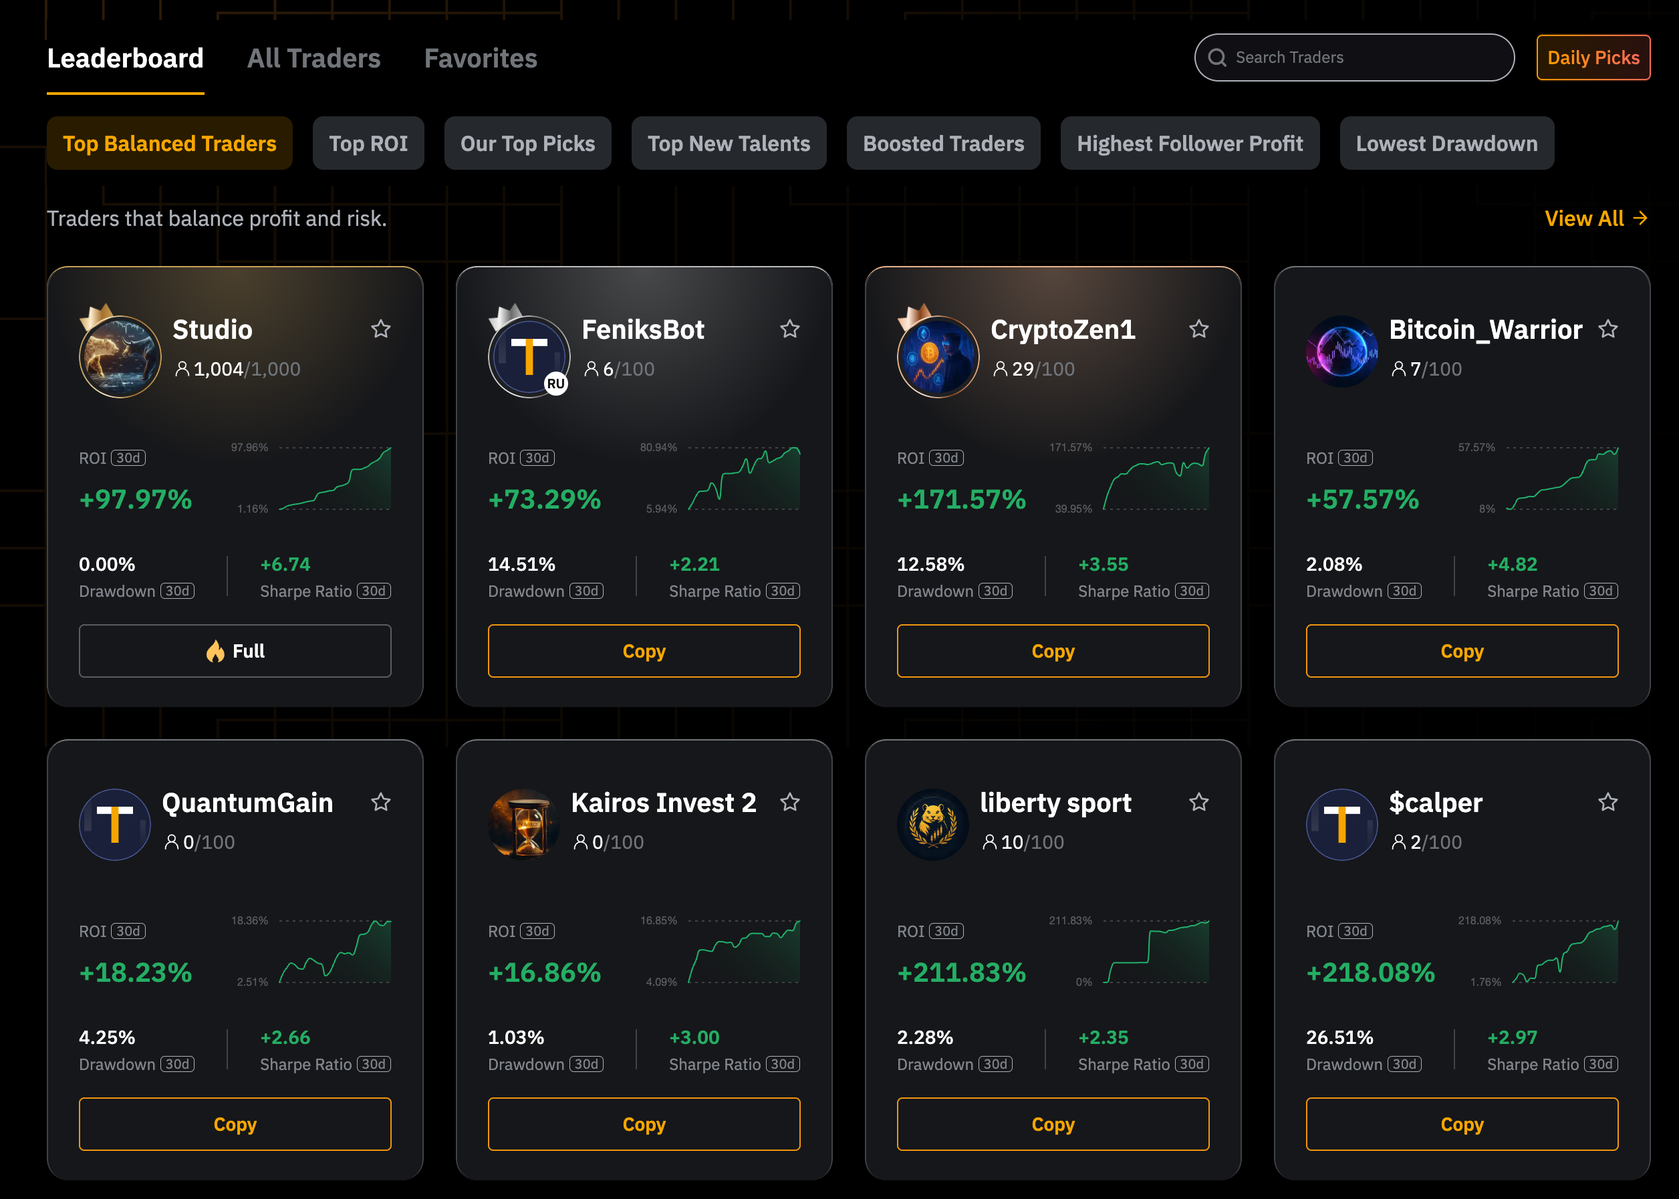Image resolution: width=1679 pixels, height=1199 pixels.
Task: Toggle favorite star for FeniksBot
Action: [790, 329]
